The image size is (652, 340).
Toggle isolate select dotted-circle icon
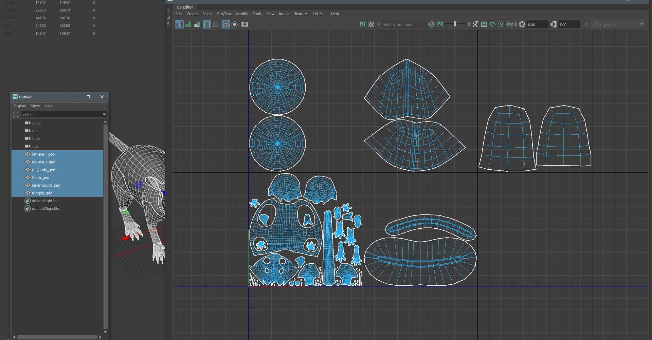tap(235, 24)
